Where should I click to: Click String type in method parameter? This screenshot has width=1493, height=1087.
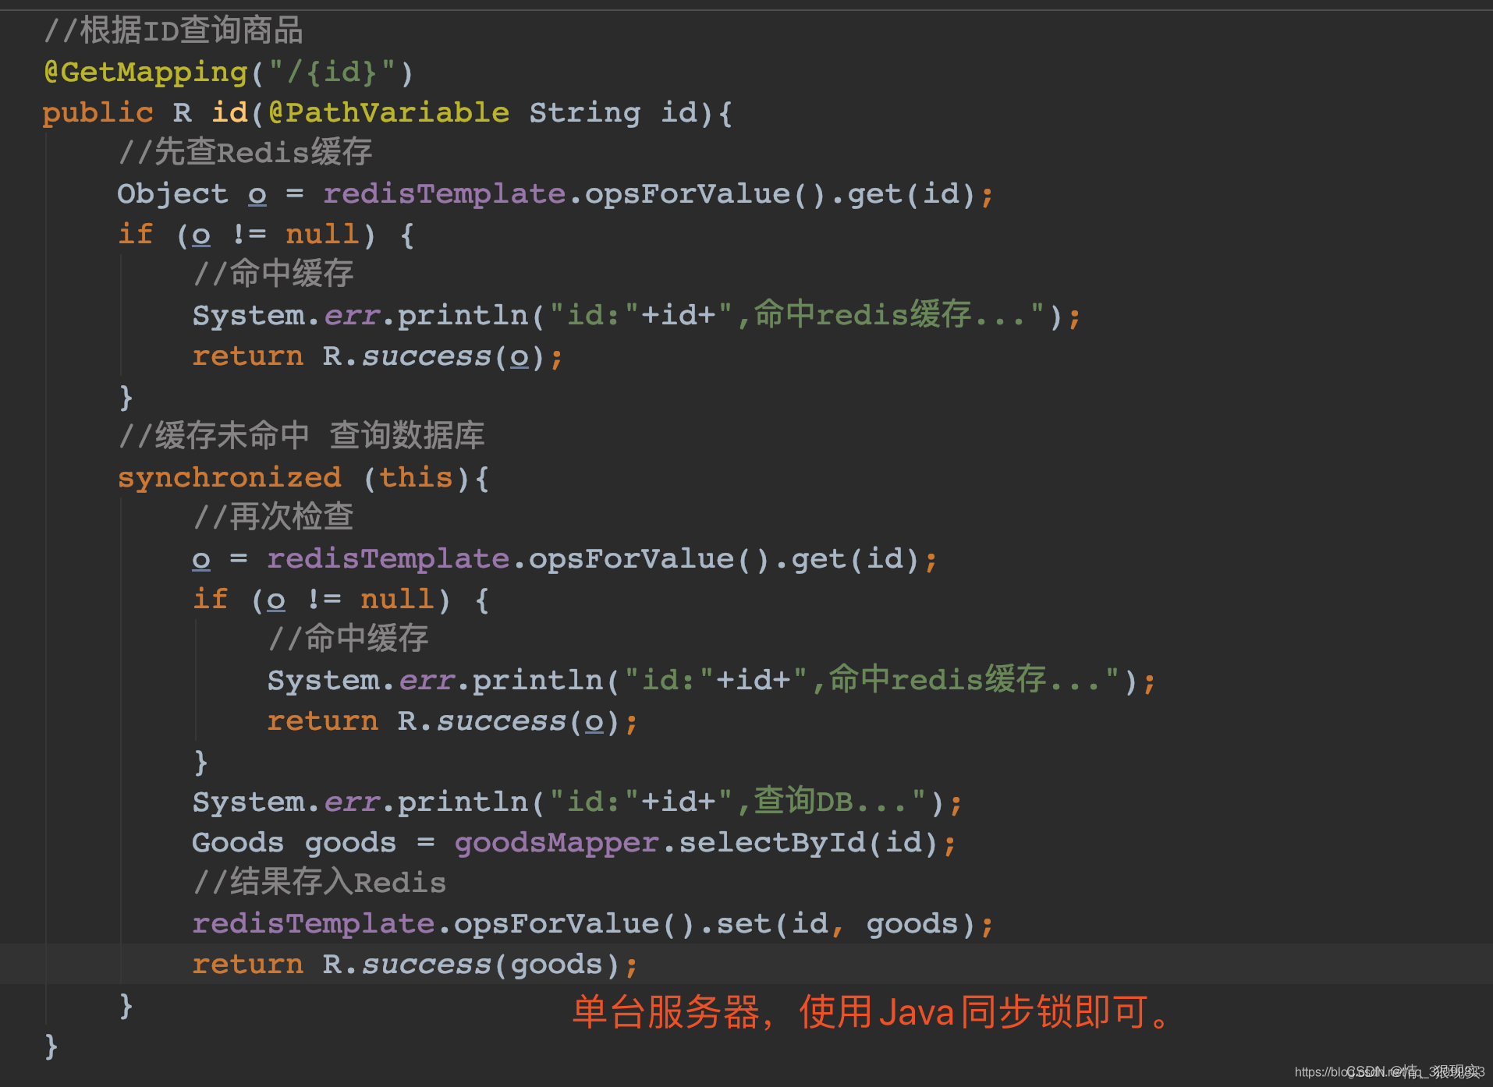point(585,113)
